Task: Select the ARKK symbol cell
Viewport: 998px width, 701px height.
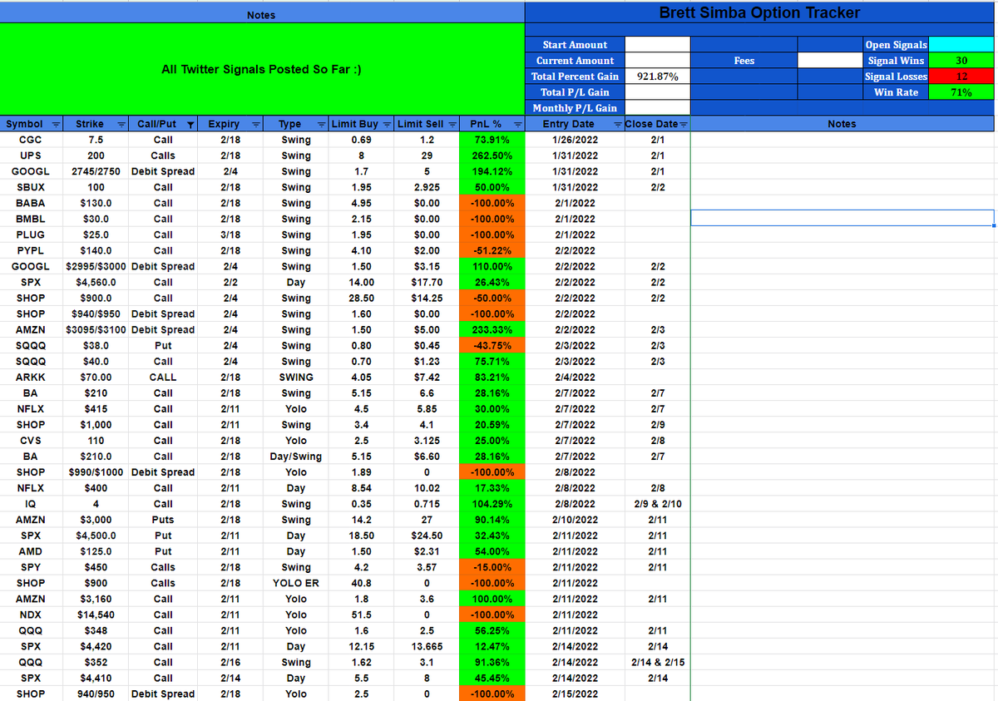Action: click(31, 377)
